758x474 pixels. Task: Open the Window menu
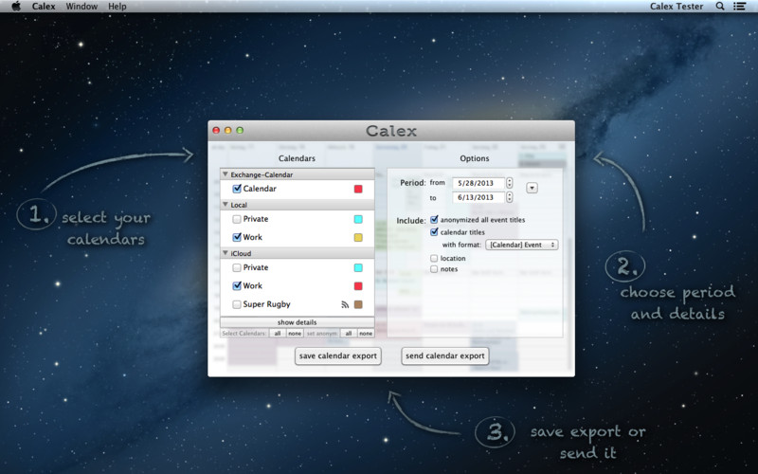[x=81, y=7]
